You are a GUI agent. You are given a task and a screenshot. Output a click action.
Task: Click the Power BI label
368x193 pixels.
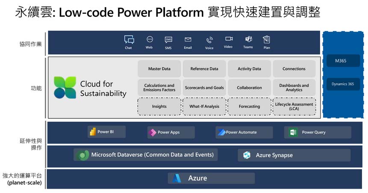106,132
